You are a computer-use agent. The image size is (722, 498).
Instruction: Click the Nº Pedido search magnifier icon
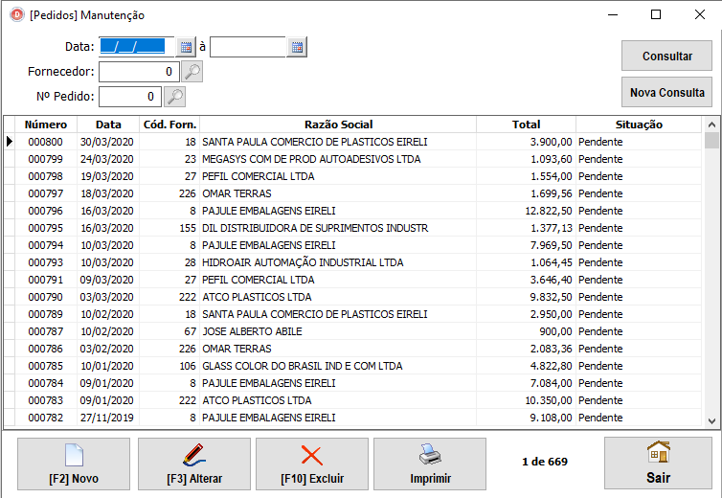(x=174, y=97)
